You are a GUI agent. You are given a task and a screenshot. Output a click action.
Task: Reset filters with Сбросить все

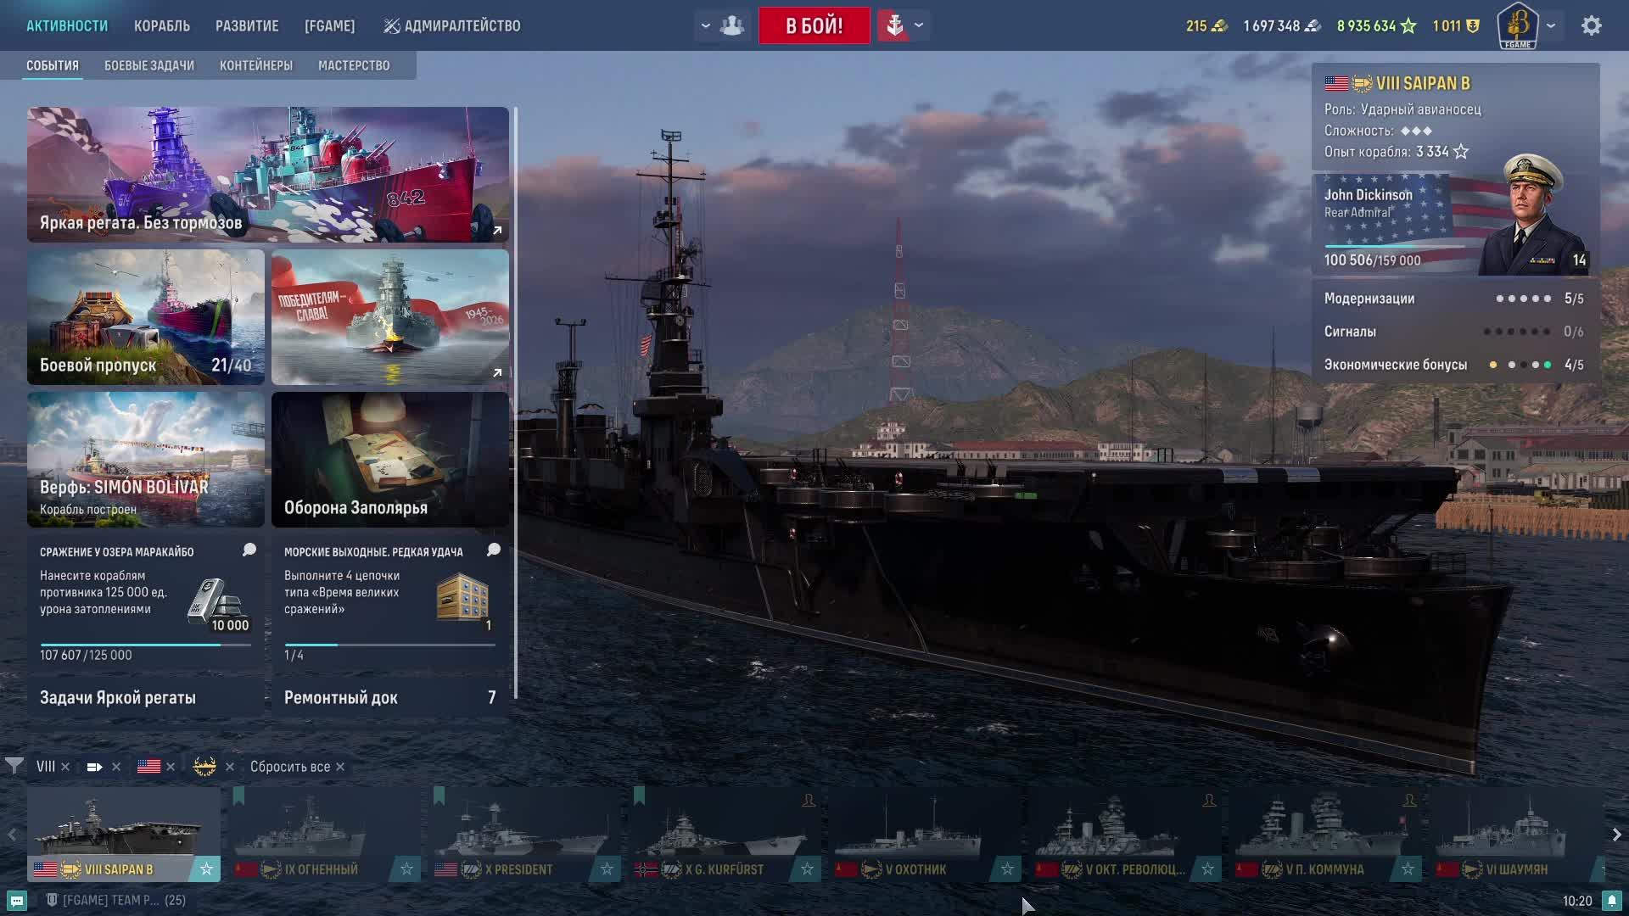pos(297,767)
